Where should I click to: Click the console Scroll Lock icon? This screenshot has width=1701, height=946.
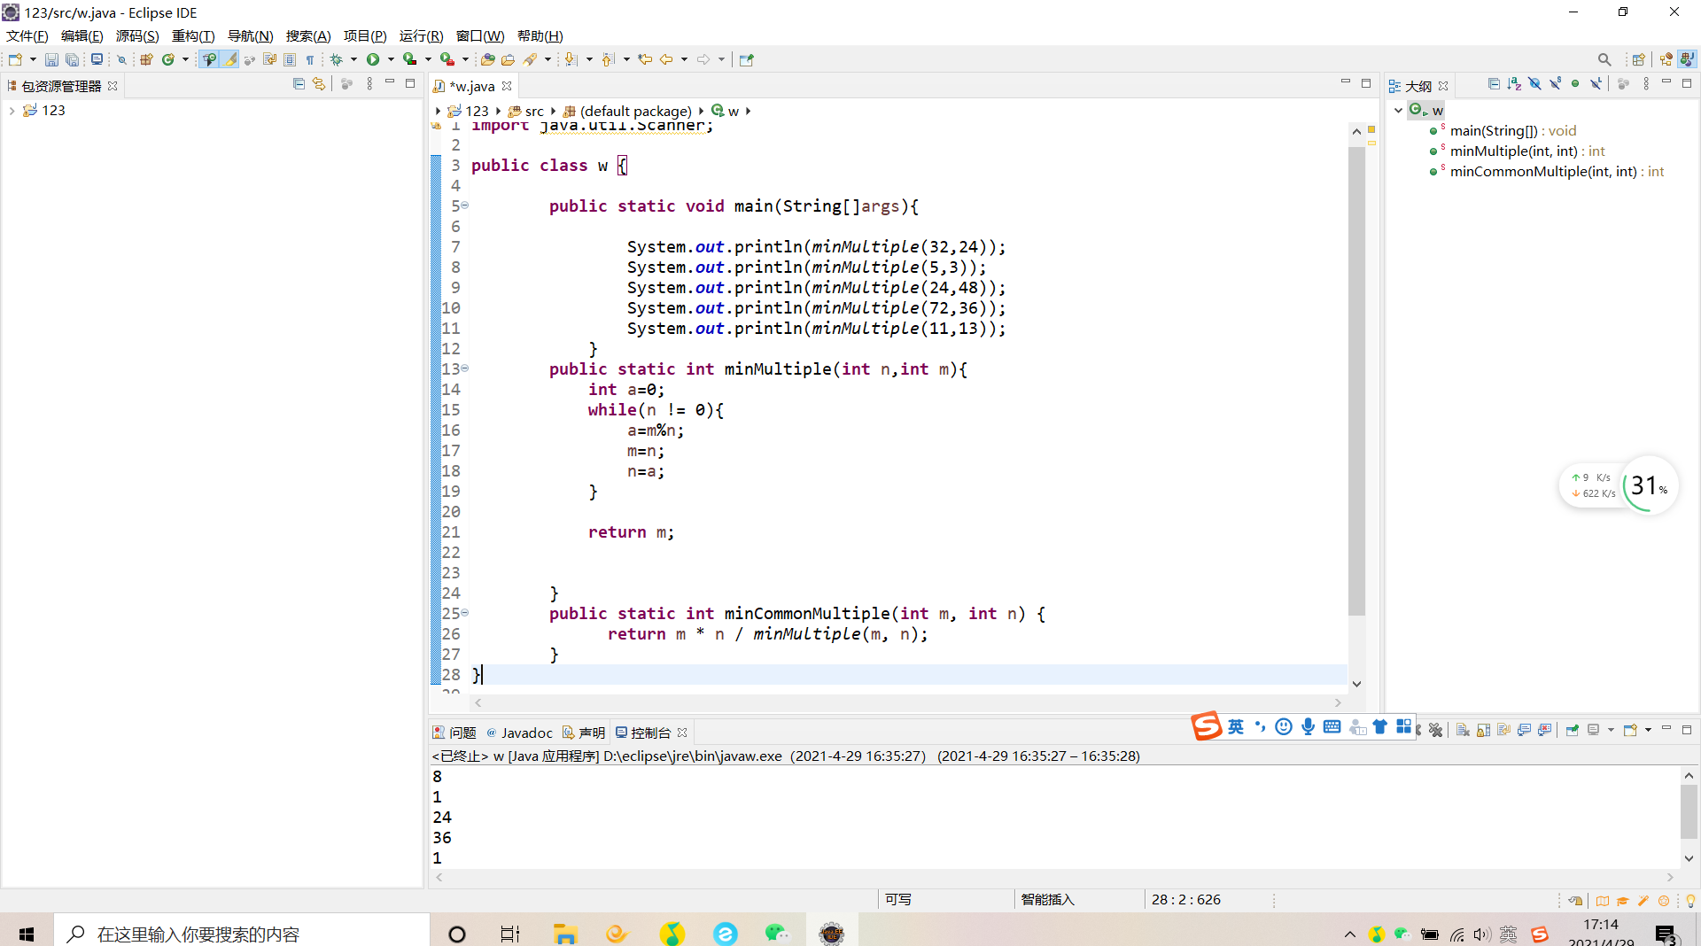point(1483,730)
